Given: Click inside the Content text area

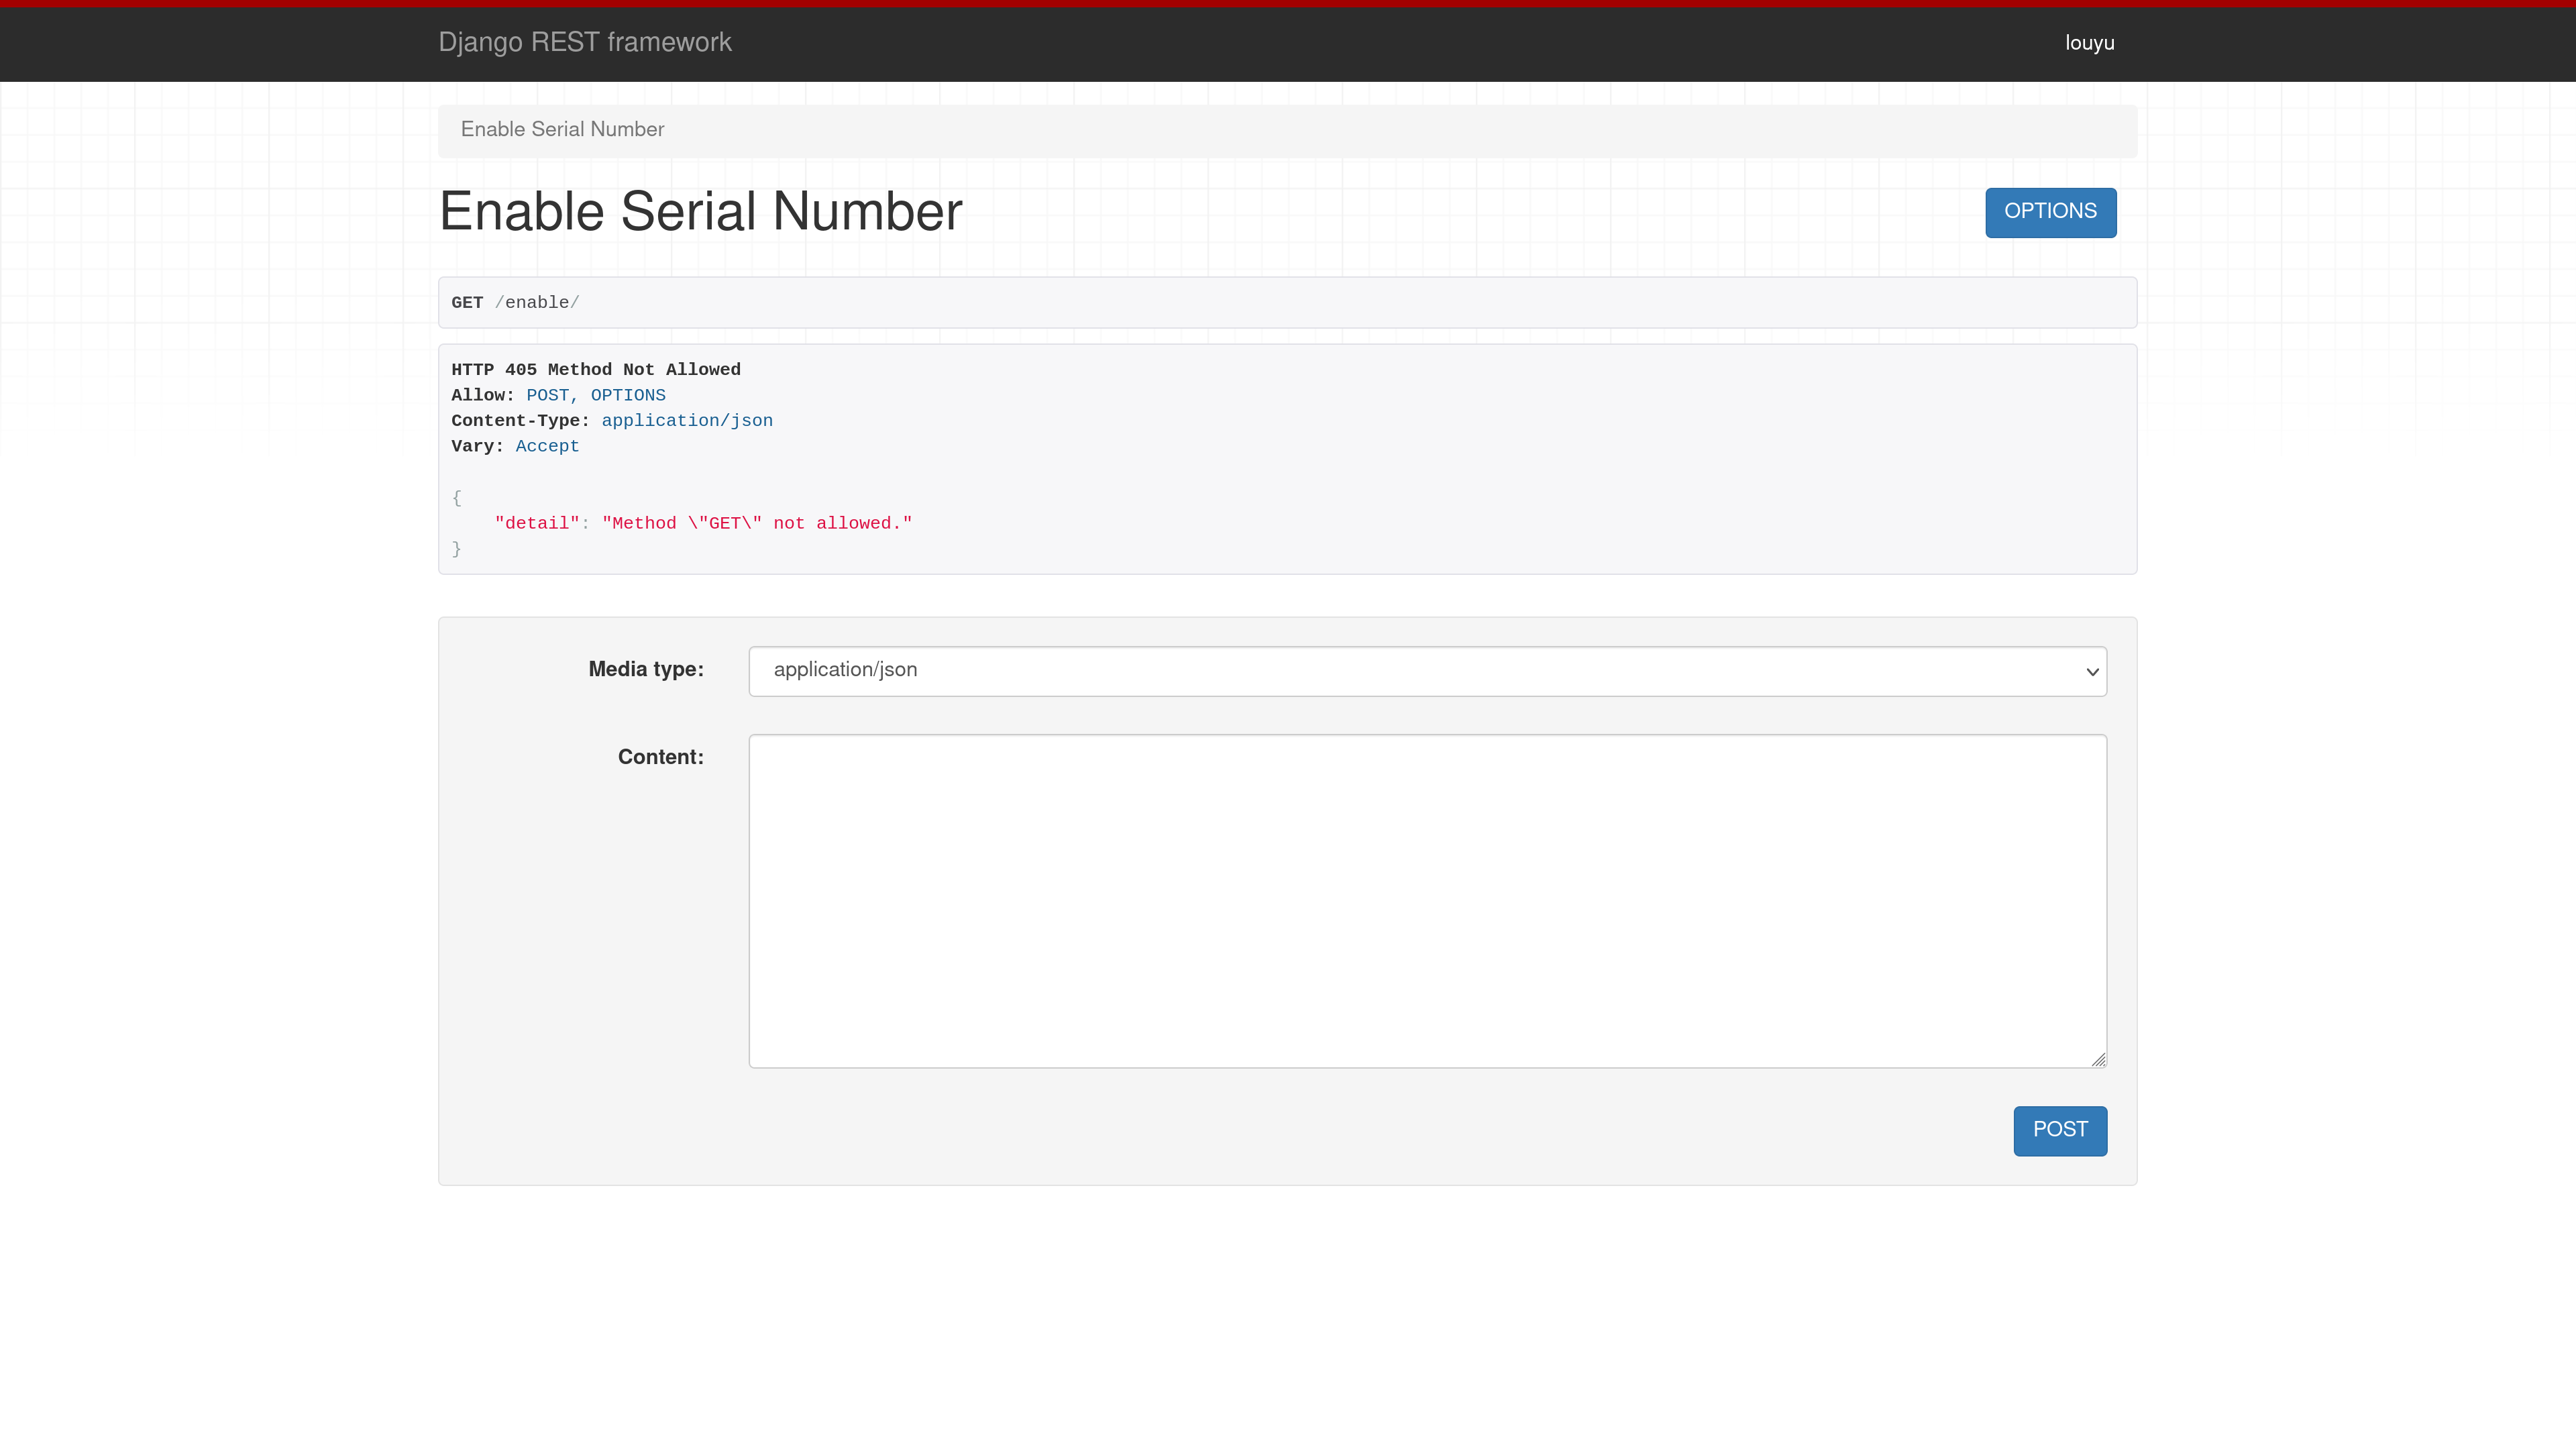Looking at the screenshot, I should point(1427,901).
